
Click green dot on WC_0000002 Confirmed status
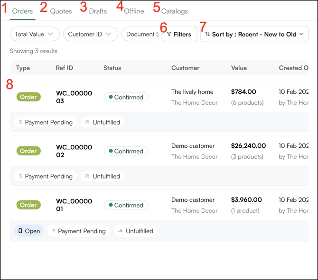[x=111, y=151]
